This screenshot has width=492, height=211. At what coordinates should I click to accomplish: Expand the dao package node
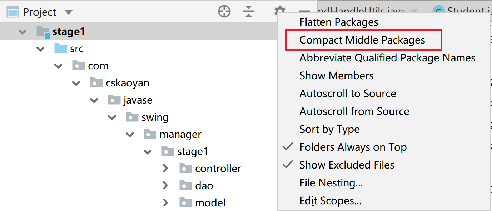coord(165,186)
